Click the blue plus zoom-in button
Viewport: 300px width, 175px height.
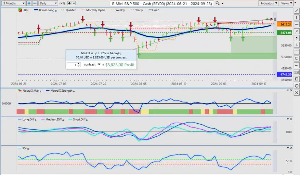tap(29, 3)
